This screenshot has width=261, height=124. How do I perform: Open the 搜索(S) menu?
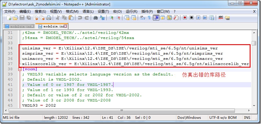pyautogui.click(x=40, y=12)
